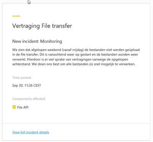Viewport: 153px width, 142px height.
Task: Click the incident description paragraph
Action: 76,57
